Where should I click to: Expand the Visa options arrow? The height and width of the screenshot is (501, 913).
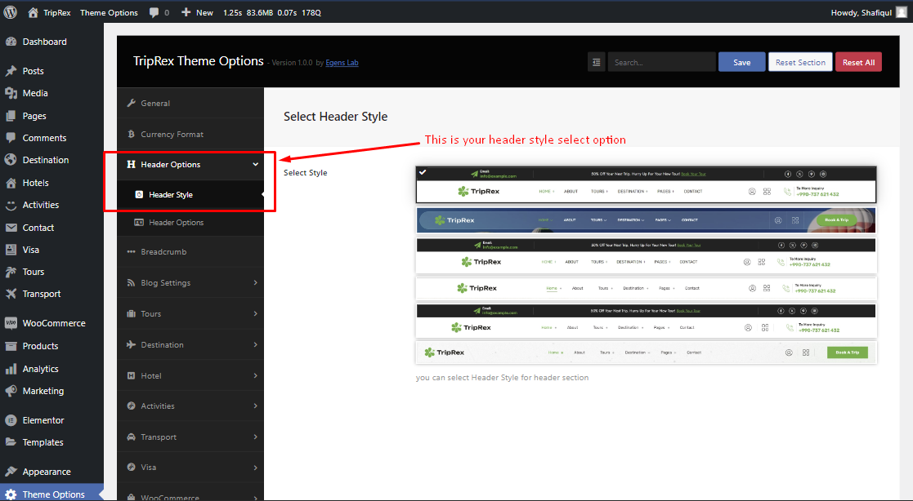pos(255,468)
